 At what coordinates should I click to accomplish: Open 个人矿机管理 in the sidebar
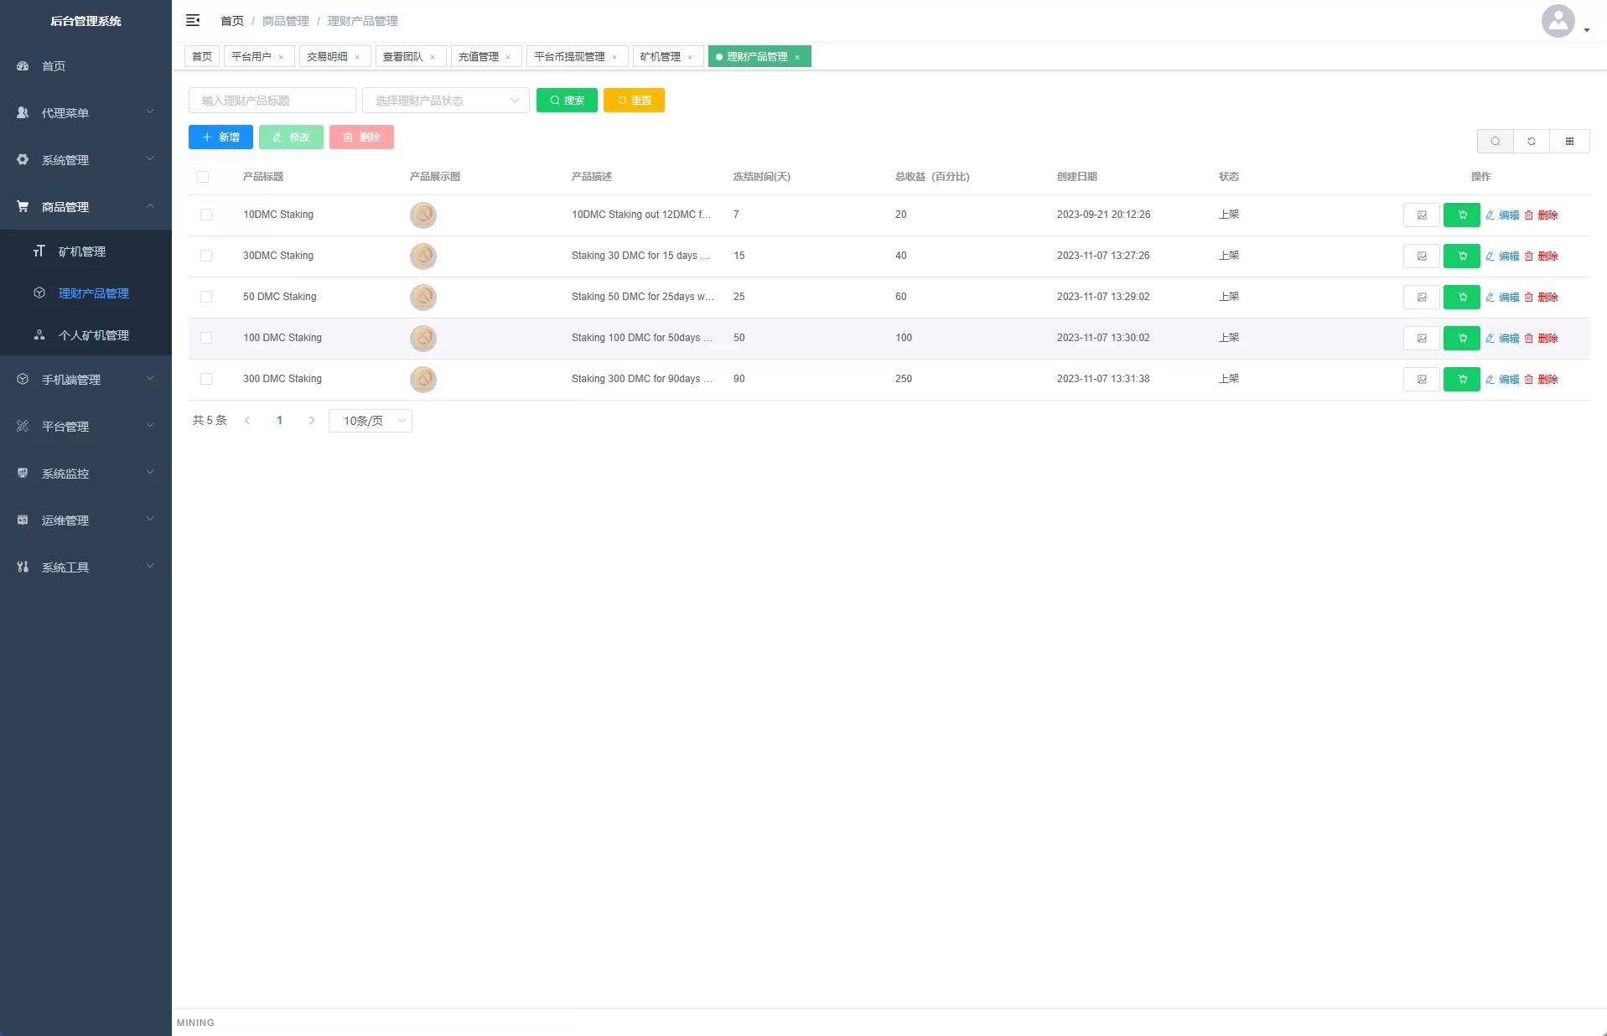pos(93,335)
